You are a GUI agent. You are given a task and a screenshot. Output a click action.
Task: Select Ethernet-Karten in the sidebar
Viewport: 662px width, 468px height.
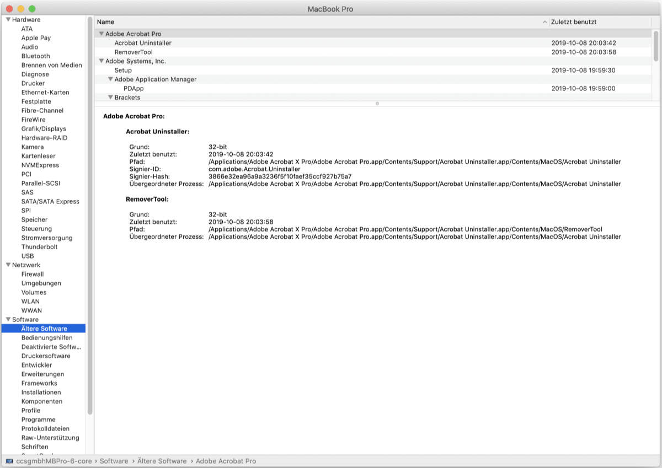45,93
